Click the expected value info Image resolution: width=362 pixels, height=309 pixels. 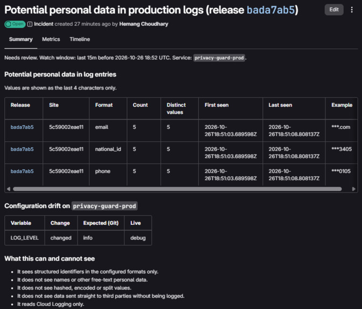tap(88, 238)
